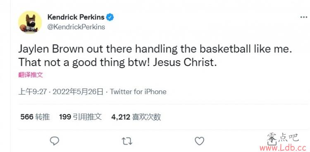View the 199 引用推文 quote tweets

coord(81,117)
